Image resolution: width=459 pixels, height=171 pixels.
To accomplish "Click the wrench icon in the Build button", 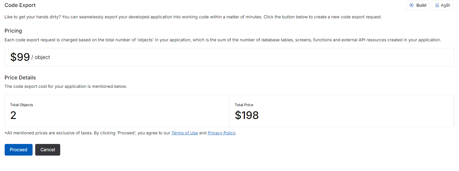I will coord(411,5).
